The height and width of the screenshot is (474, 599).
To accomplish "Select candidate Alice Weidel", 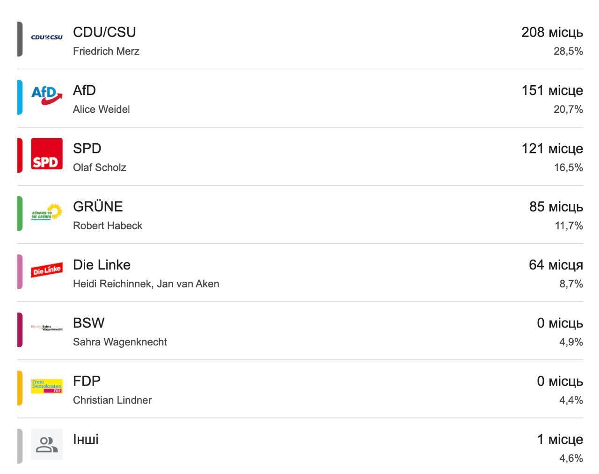I will point(102,109).
